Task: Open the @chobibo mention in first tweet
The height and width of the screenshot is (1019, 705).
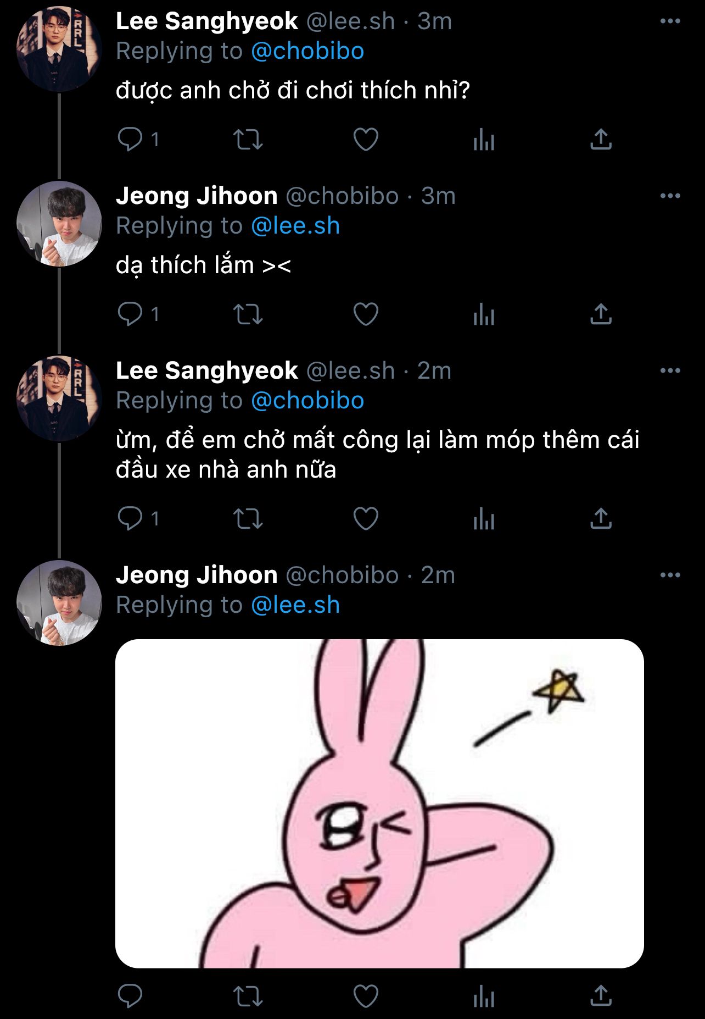Action: pos(307,51)
